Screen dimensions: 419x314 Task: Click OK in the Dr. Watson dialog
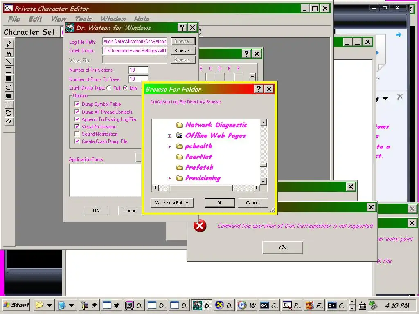96,211
